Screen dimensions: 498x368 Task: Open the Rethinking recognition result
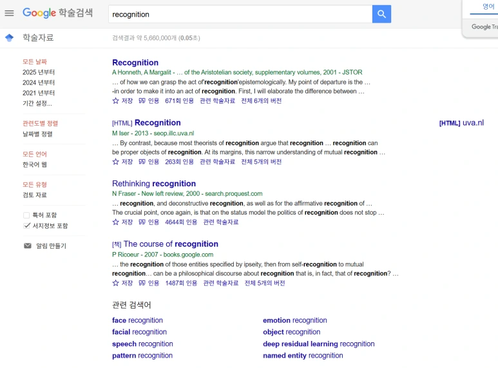(x=154, y=184)
